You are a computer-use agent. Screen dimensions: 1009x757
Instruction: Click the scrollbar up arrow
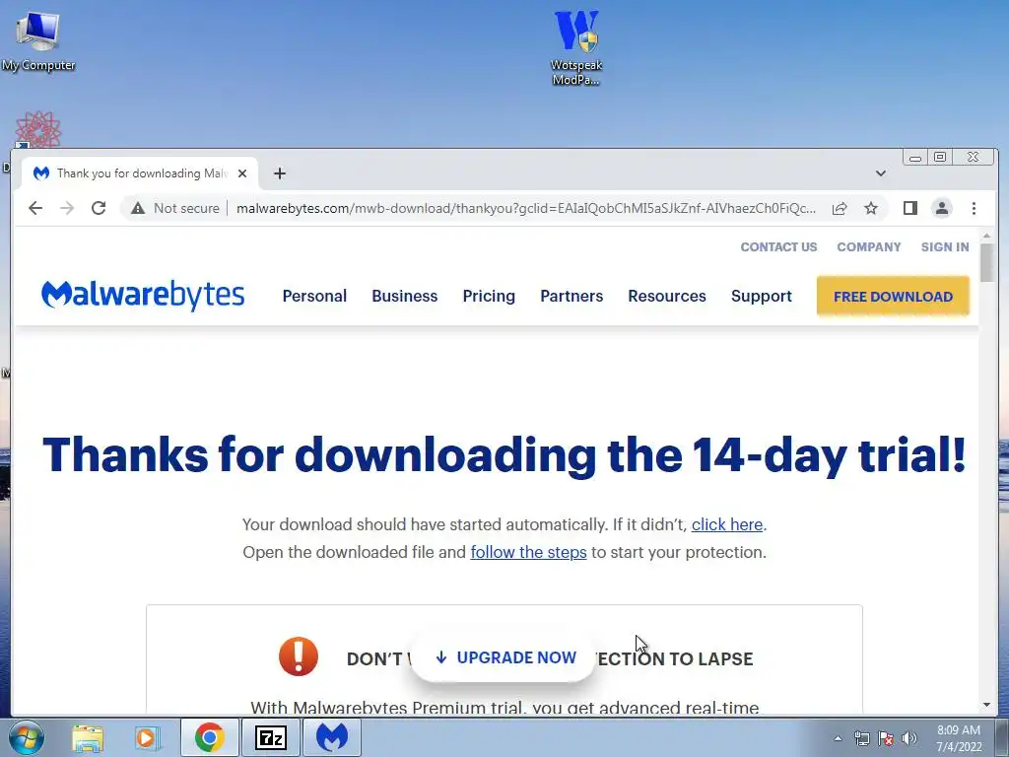[x=986, y=237]
